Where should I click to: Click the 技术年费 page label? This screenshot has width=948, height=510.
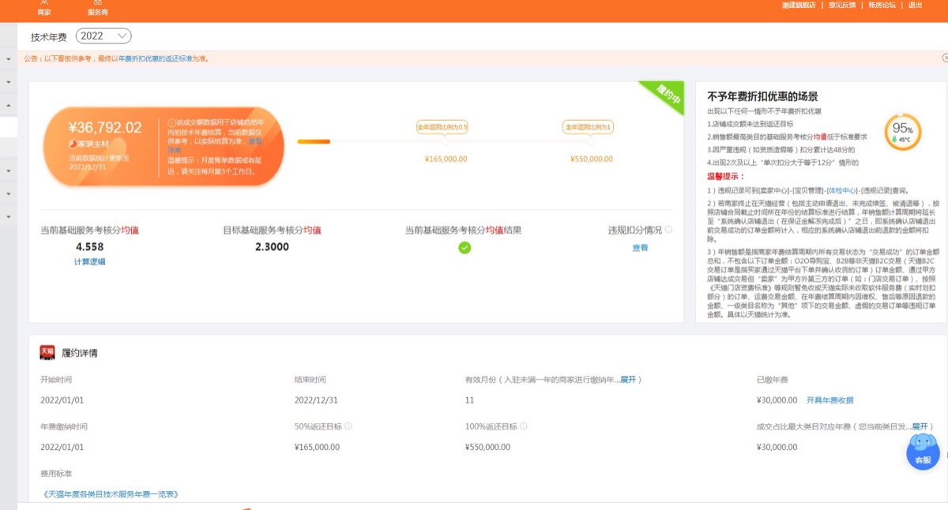[50, 36]
